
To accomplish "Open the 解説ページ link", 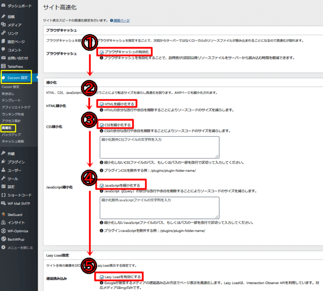I will tap(122, 21).
